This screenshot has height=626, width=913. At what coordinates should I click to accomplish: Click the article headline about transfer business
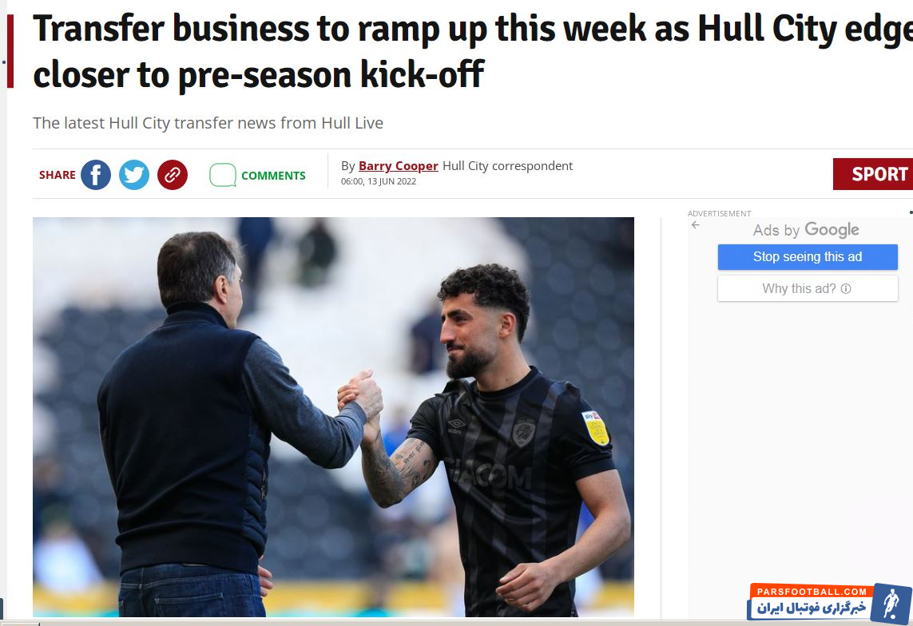tap(473, 53)
